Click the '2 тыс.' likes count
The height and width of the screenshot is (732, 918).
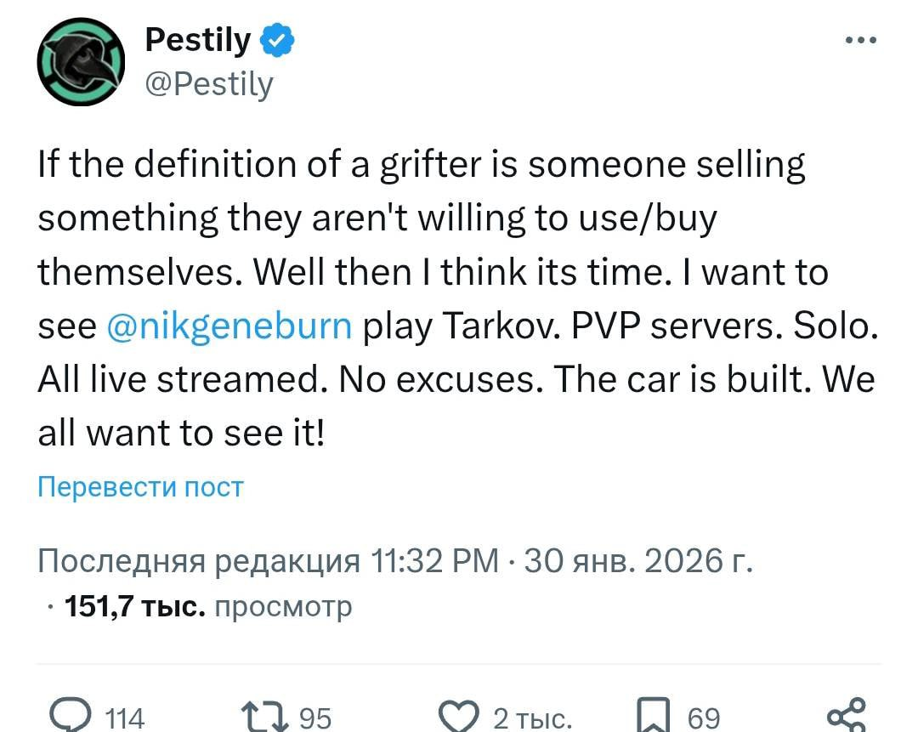pos(532,718)
